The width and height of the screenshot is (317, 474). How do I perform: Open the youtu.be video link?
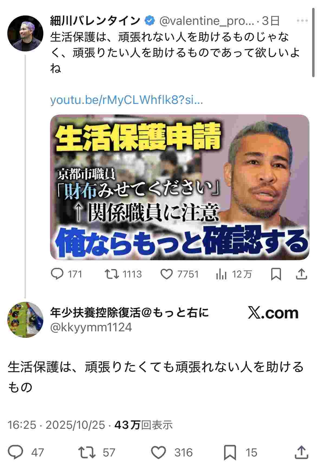127,100
